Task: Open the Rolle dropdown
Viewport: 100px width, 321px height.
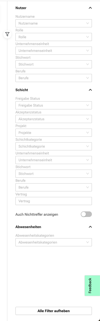Action: [x=54, y=37]
